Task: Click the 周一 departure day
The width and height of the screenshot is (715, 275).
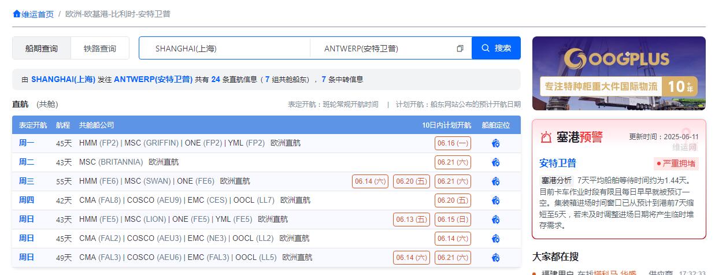Action: [x=27, y=143]
